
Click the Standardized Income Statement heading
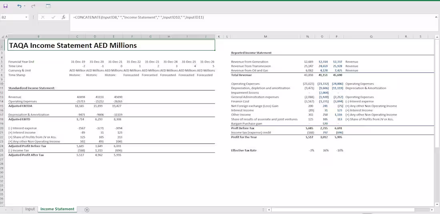tap(32, 88)
